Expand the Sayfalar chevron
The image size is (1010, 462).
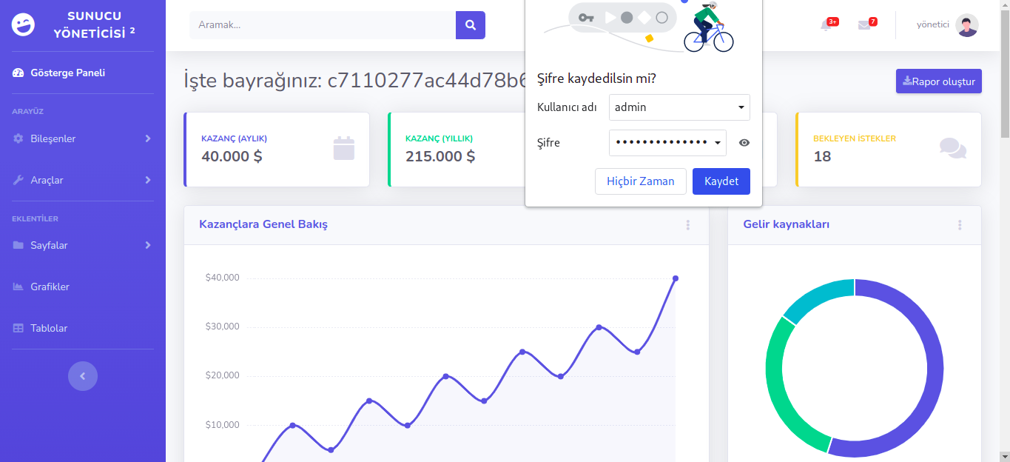[x=148, y=245]
